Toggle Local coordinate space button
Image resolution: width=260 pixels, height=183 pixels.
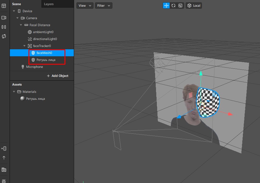[194, 6]
